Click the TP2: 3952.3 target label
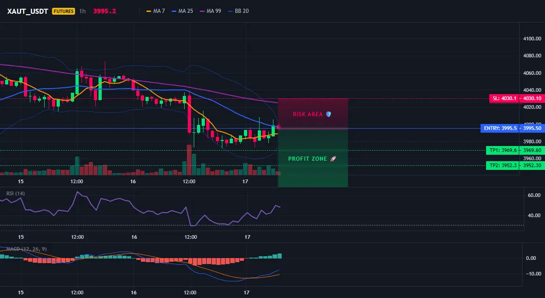The width and height of the screenshot is (545, 298). point(503,165)
